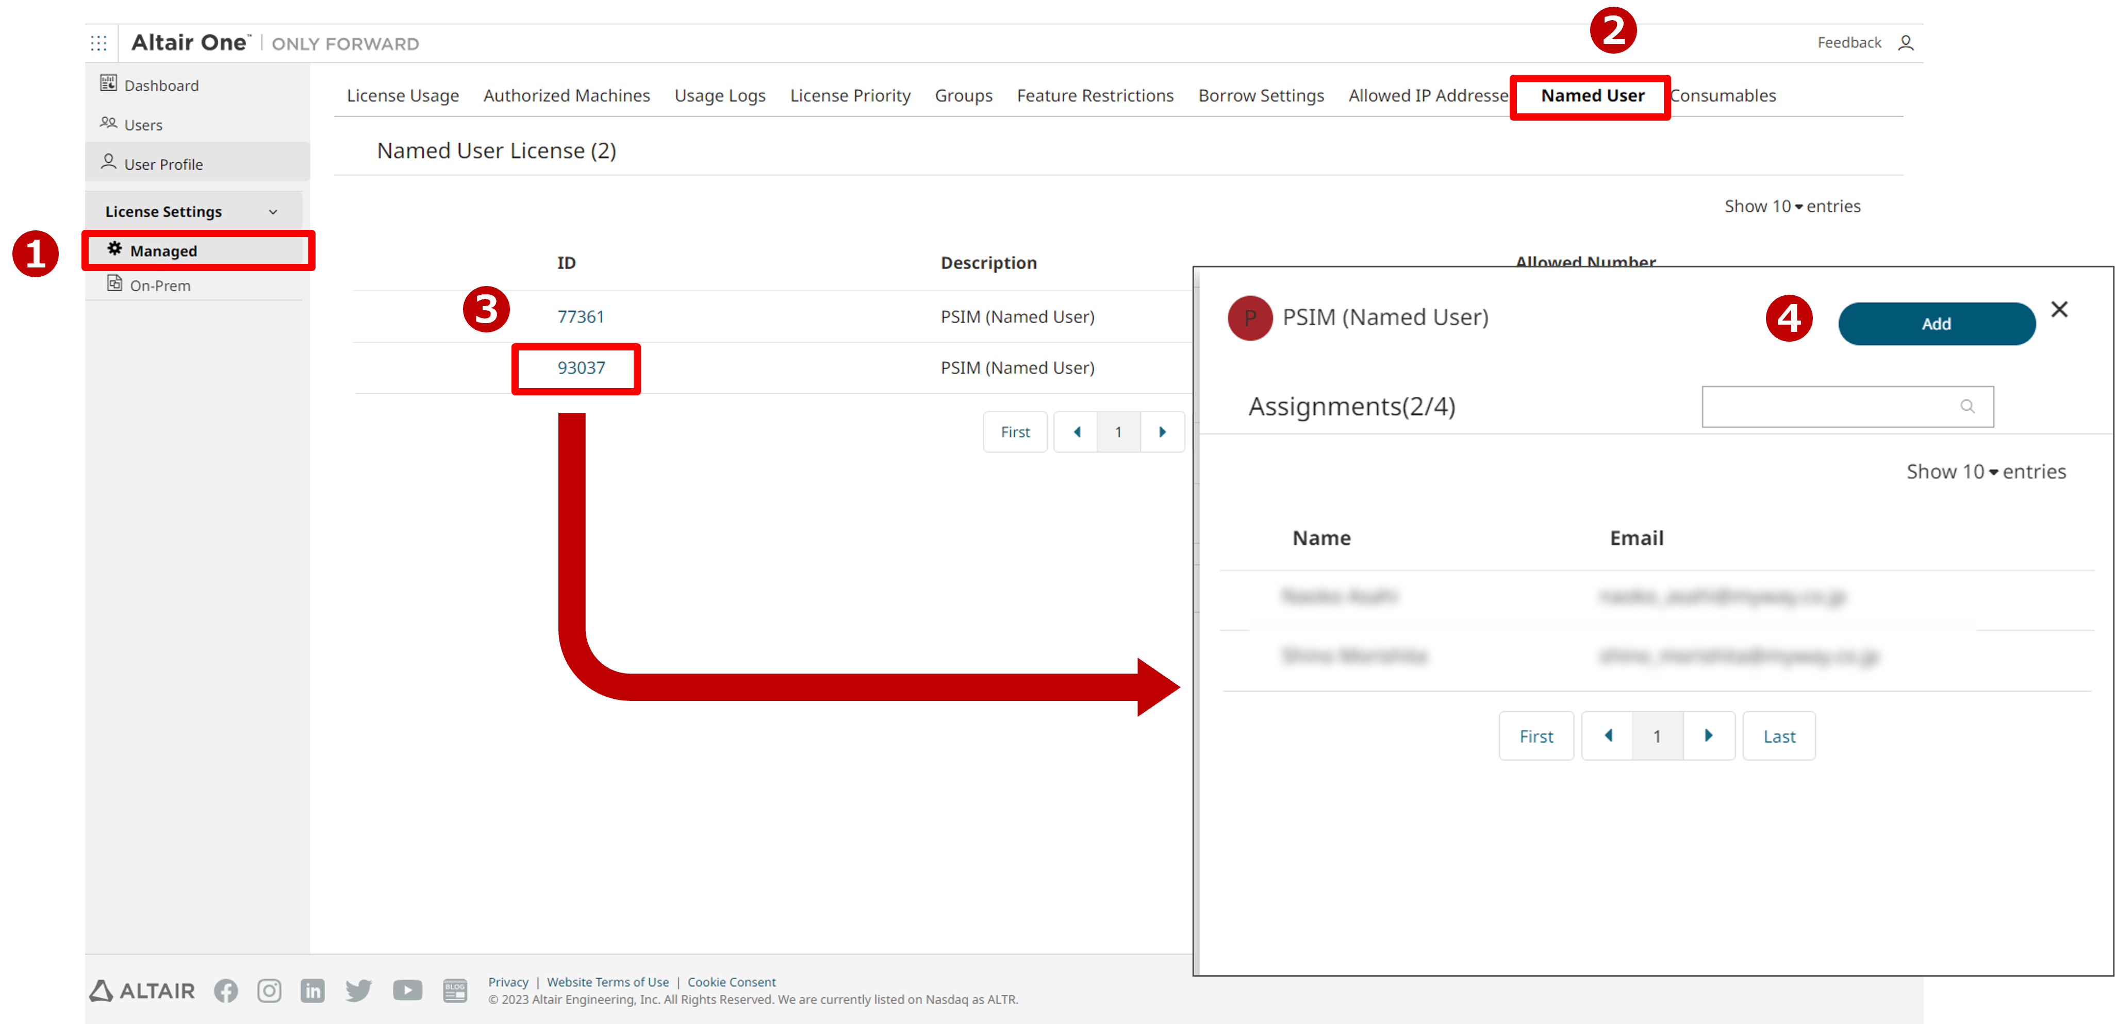
Task: Click the search magnifier in Assignments panel
Action: [x=1967, y=406]
